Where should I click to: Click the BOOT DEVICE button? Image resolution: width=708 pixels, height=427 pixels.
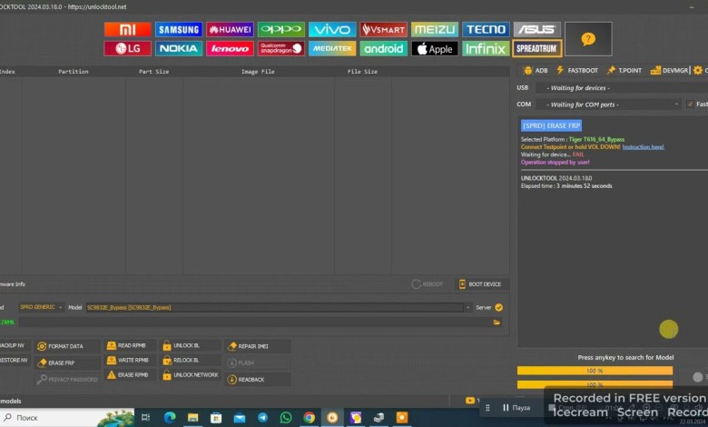coord(480,284)
